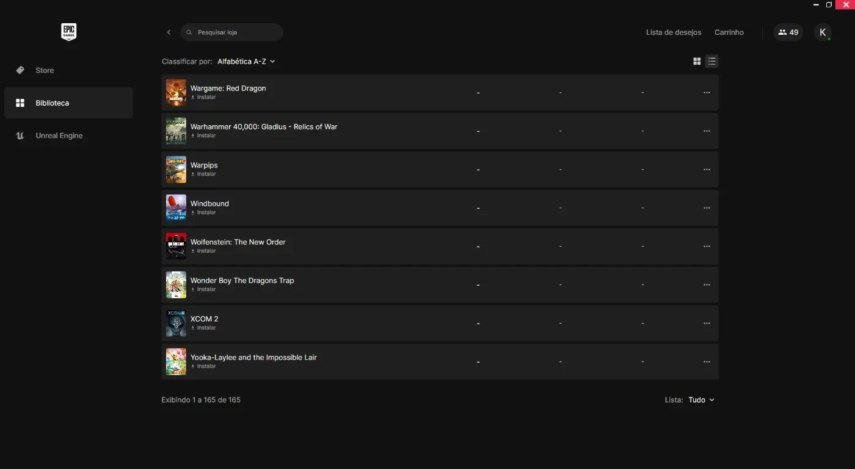
Task: Click the Epic Games logo
Action: click(68, 32)
